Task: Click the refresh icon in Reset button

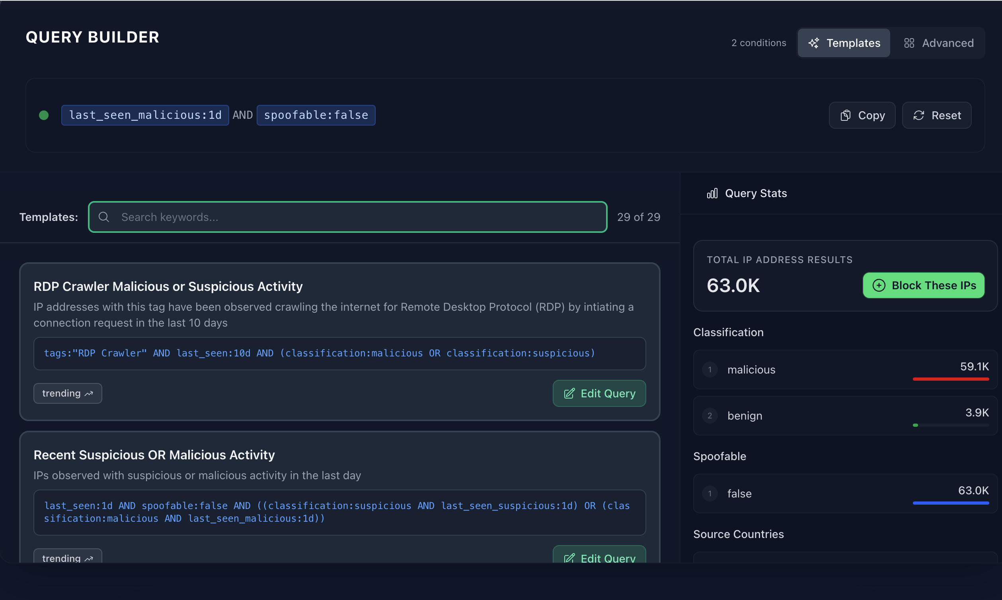Action: click(x=918, y=115)
